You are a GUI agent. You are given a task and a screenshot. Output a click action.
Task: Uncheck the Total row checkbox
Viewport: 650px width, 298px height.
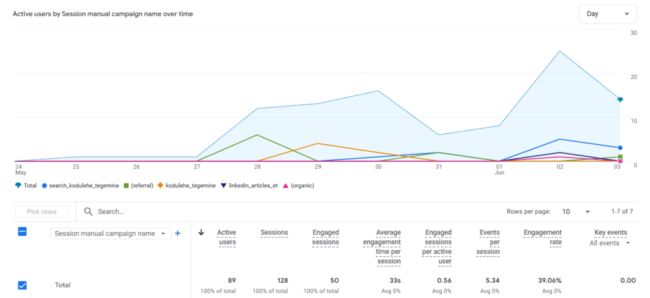pos(22,285)
